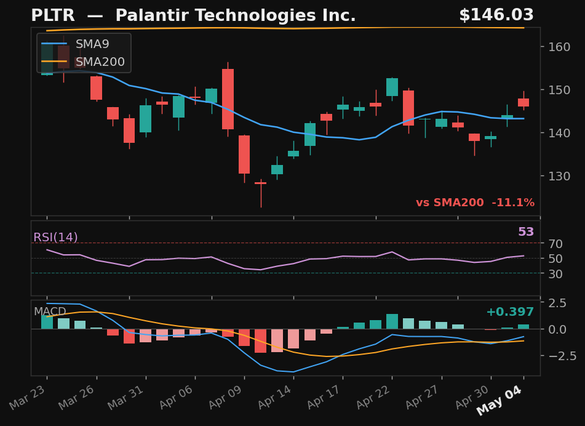Click the RSI value 53
The image size is (585, 426).
click(526, 232)
